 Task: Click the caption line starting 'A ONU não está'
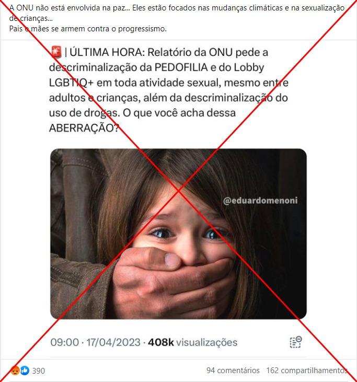tap(177, 8)
